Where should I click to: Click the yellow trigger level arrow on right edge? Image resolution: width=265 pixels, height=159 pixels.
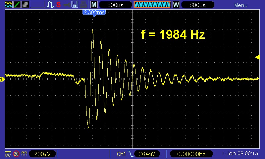257,57
